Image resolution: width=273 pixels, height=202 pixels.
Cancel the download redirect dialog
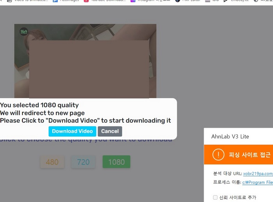(110, 131)
